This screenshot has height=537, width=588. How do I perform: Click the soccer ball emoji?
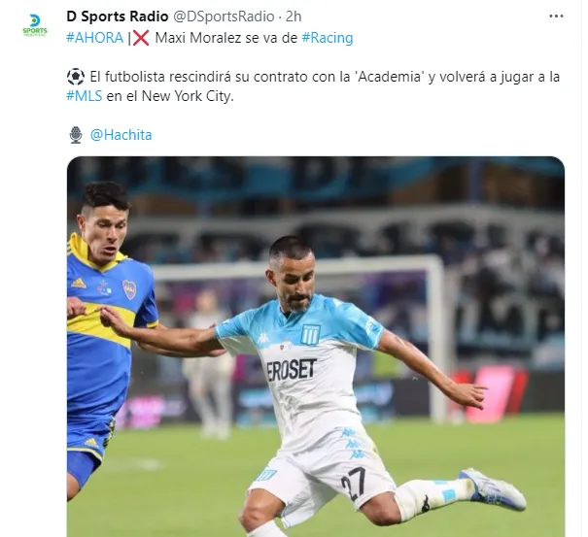76,77
